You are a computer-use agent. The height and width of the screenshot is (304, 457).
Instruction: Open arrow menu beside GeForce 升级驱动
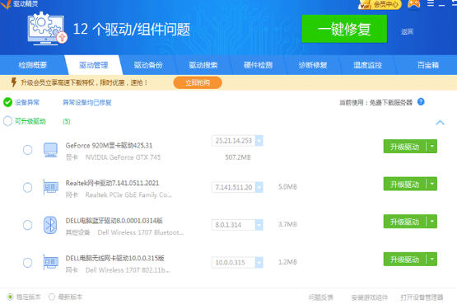432,147
